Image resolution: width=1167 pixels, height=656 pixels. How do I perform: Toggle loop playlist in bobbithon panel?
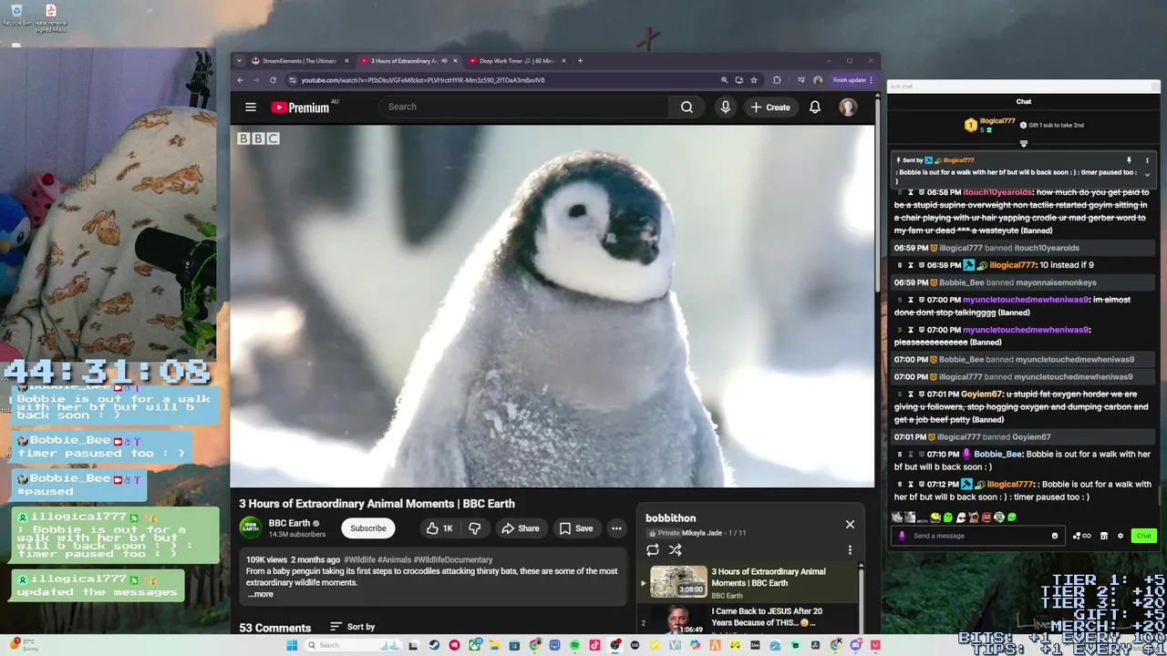coord(653,549)
